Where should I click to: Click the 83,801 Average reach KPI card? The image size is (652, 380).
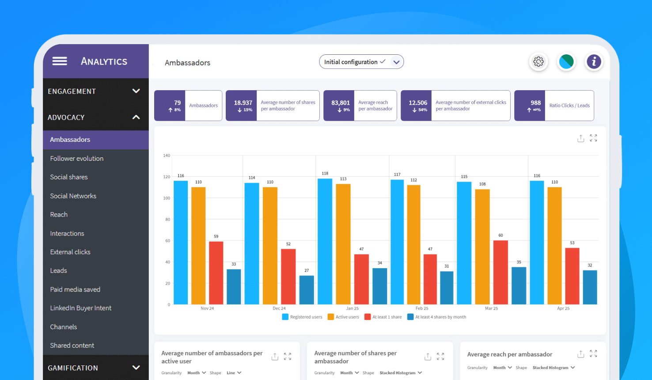pos(360,106)
